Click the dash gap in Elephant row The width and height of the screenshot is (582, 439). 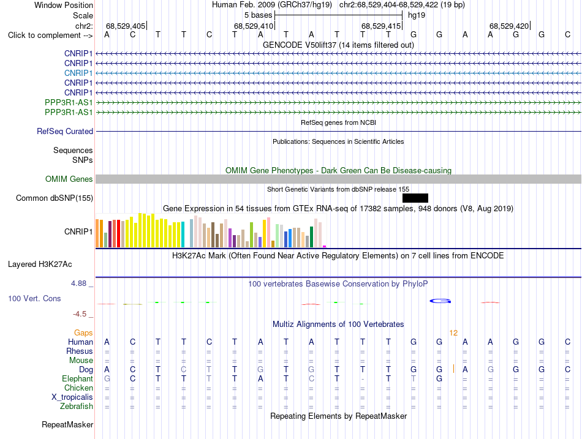(362, 379)
